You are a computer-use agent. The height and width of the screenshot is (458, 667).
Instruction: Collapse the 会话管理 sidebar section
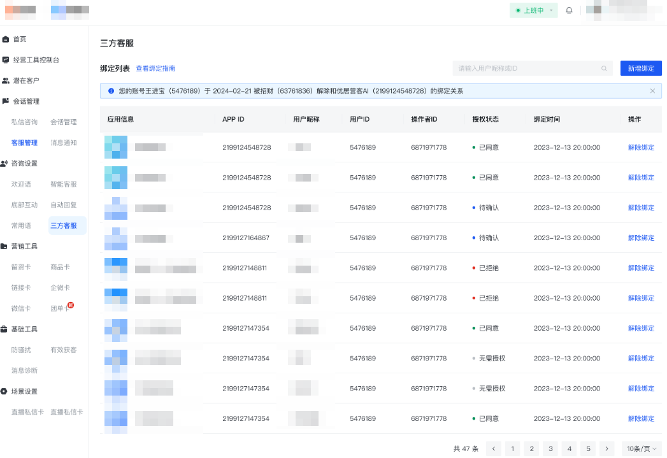click(x=25, y=101)
